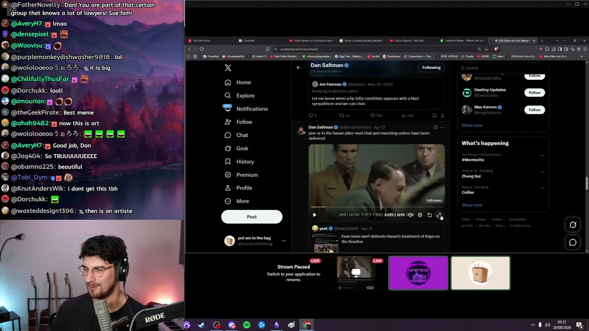
Task: Open Notifications in X sidebar
Action: coord(246,109)
